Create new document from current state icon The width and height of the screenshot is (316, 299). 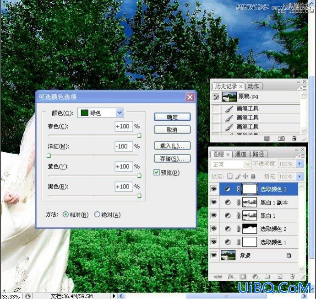point(267,138)
